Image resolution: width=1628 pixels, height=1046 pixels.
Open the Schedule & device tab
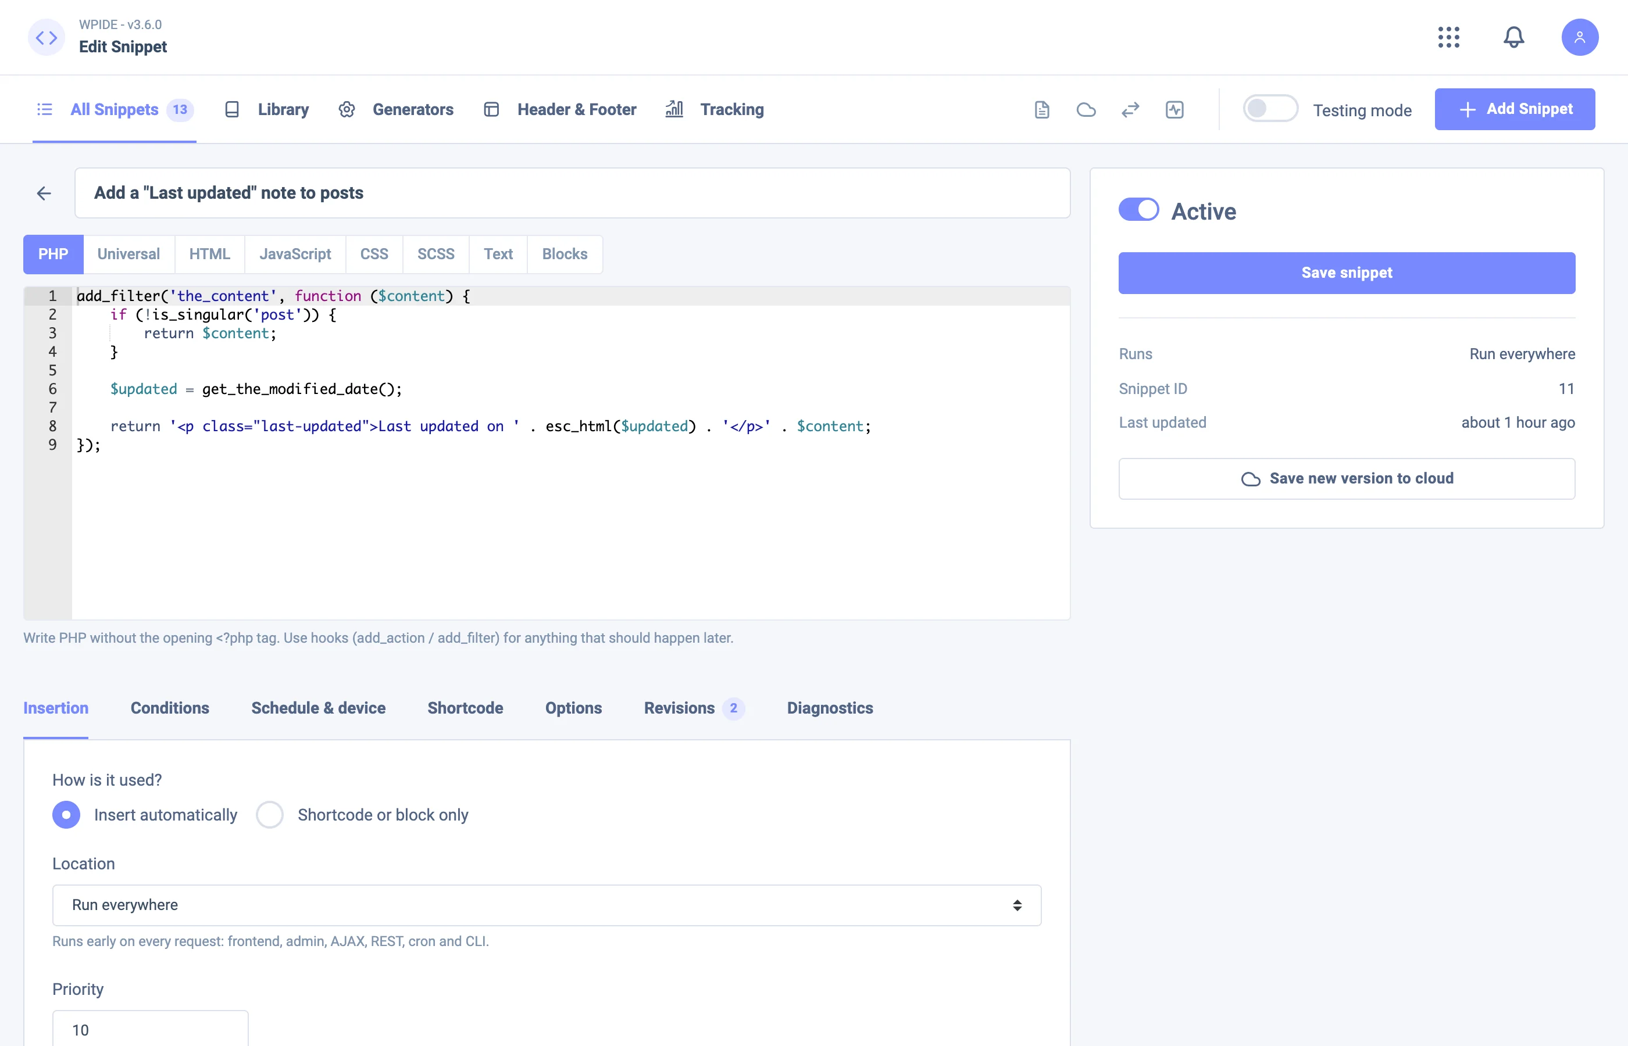coord(318,708)
